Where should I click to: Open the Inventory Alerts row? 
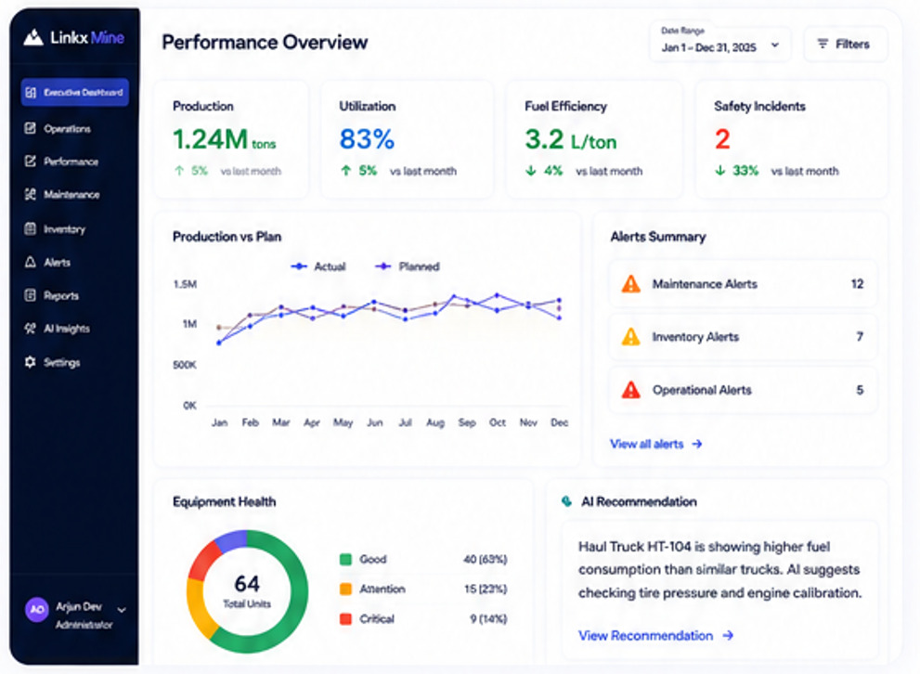(742, 337)
